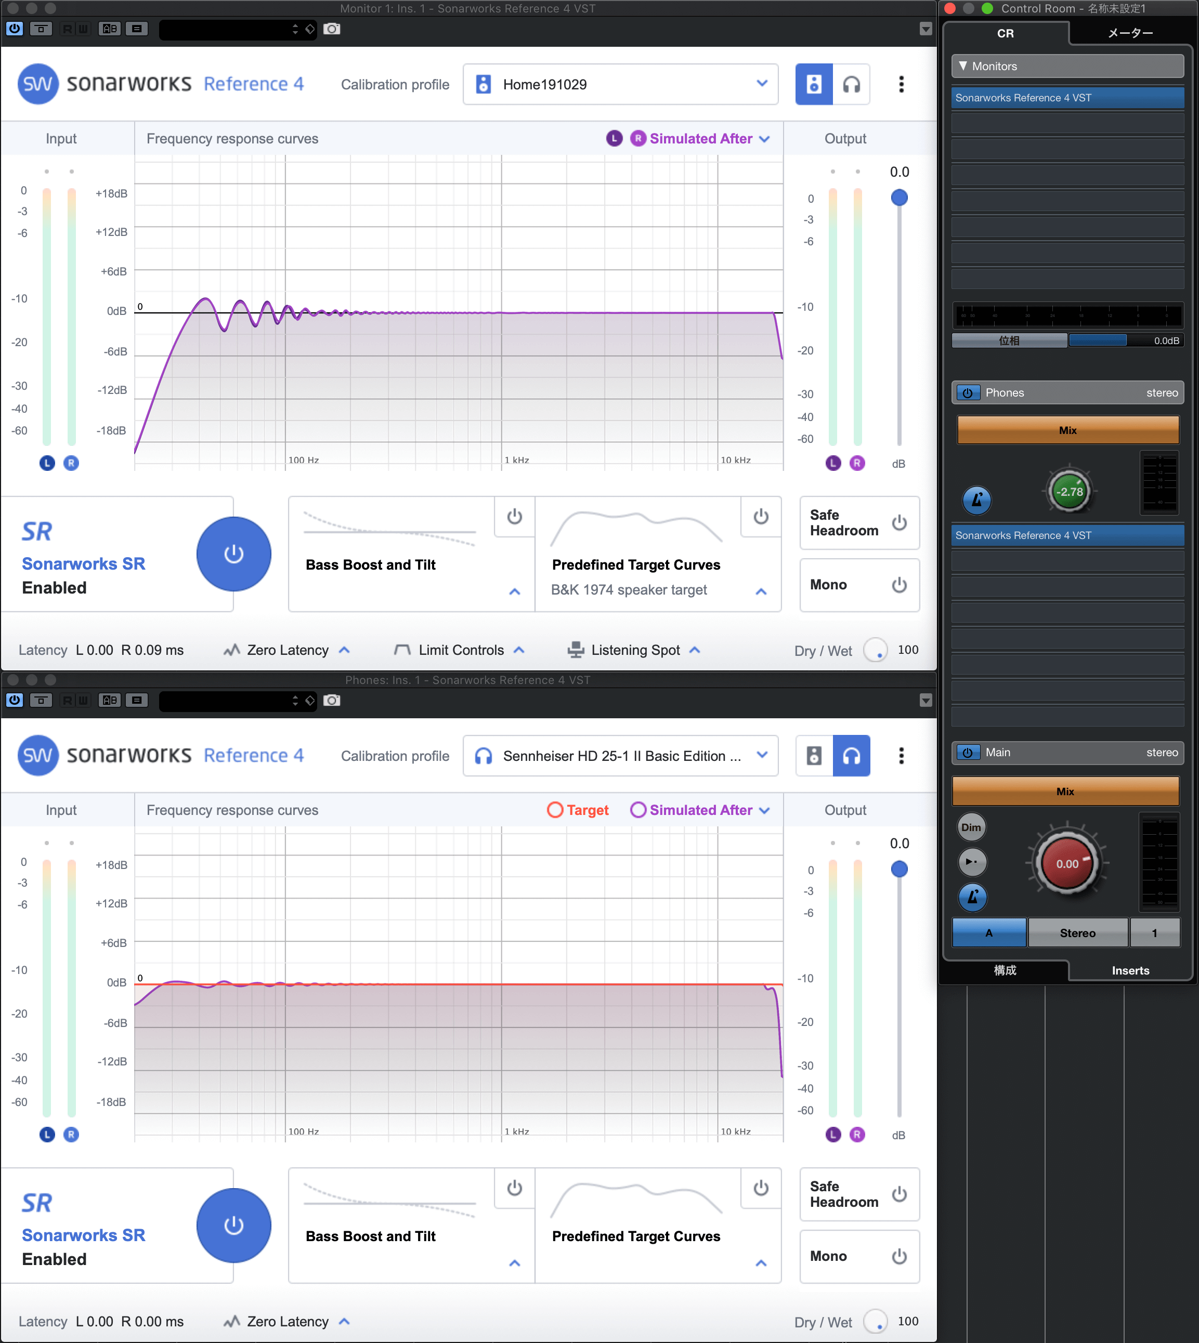This screenshot has width=1199, height=1343.
Task: Click output L channel icon in Monitor 1 plugin
Action: click(833, 463)
